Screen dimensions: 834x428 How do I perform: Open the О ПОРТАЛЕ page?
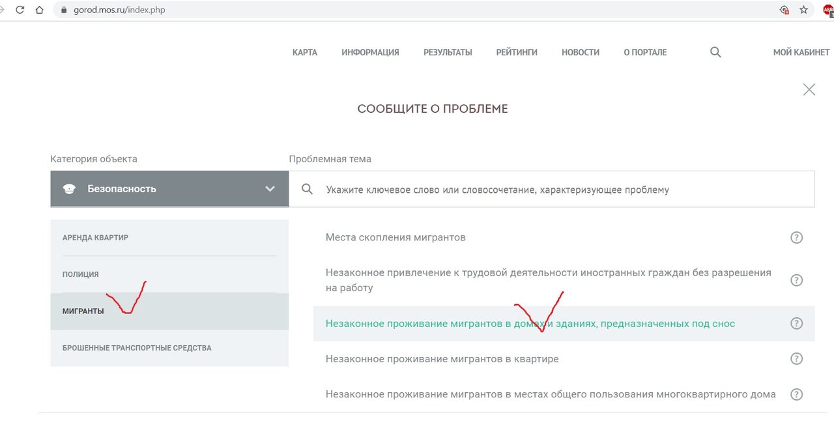(x=644, y=52)
